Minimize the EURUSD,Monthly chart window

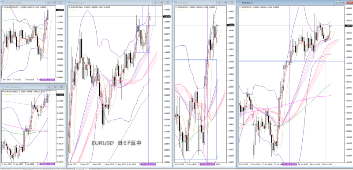pyautogui.click(x=49, y=3)
